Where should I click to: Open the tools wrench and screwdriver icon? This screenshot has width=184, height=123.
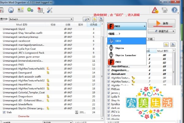pos(49,10)
